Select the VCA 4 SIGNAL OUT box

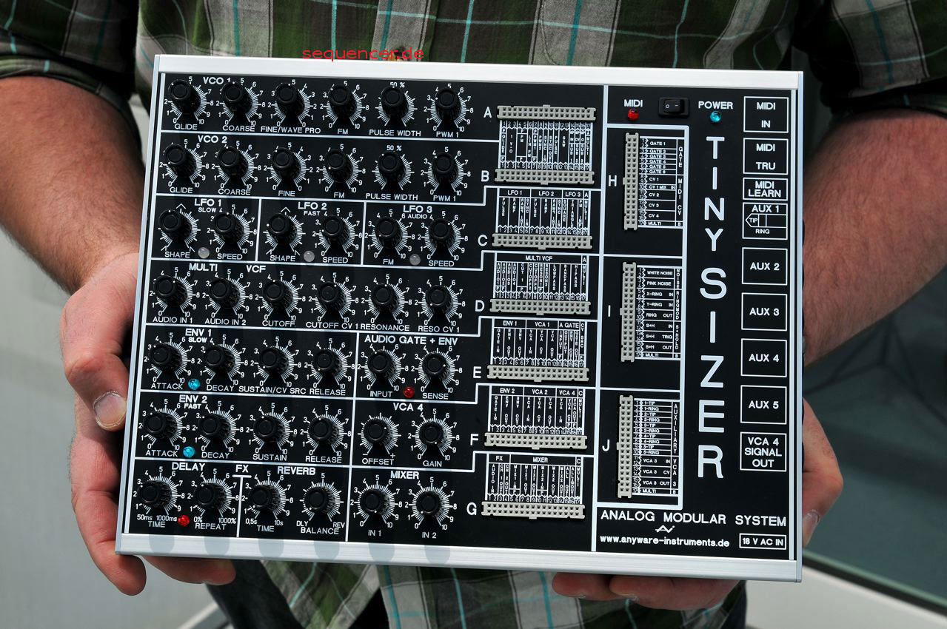click(763, 452)
